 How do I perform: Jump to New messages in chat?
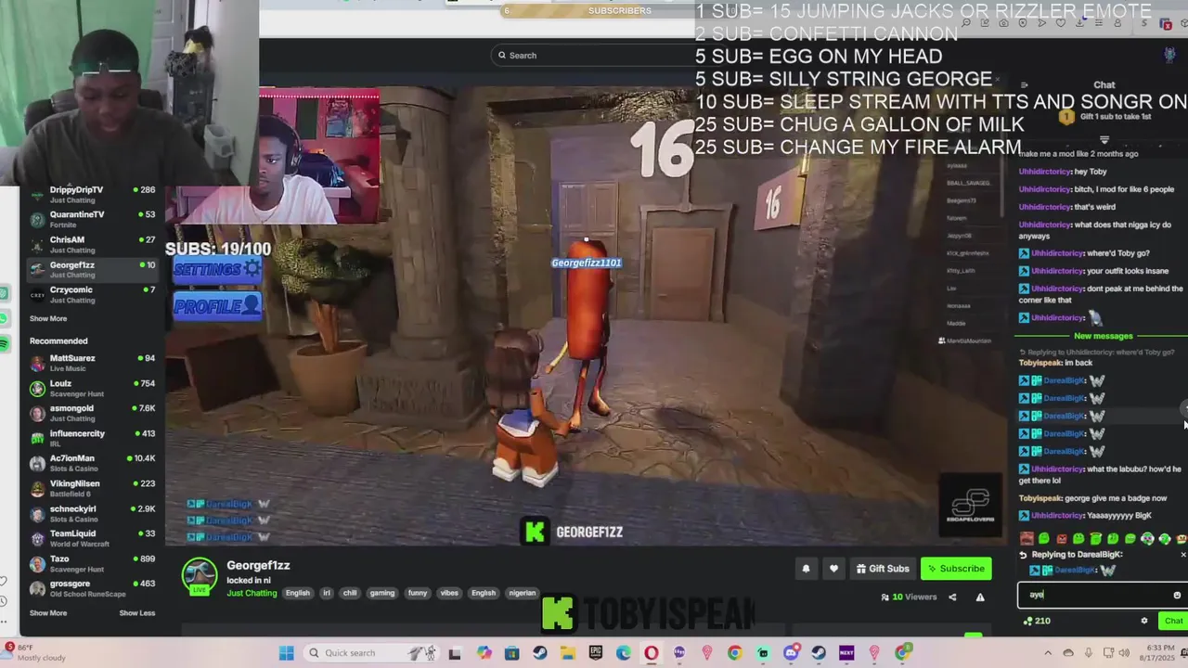pos(1103,336)
